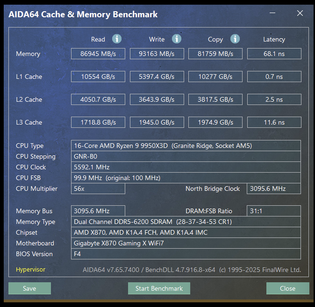Click the Memory Type field DDR5-6200 SDRAM

click(x=186, y=222)
